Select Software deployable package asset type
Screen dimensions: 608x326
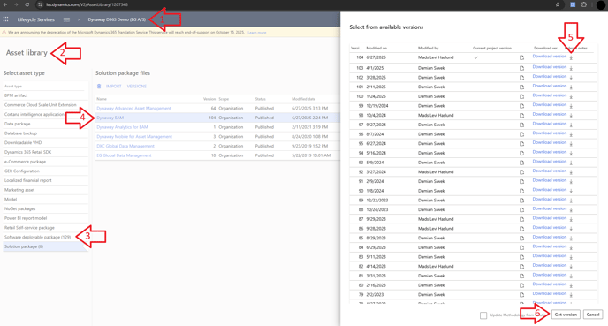[x=38, y=237]
